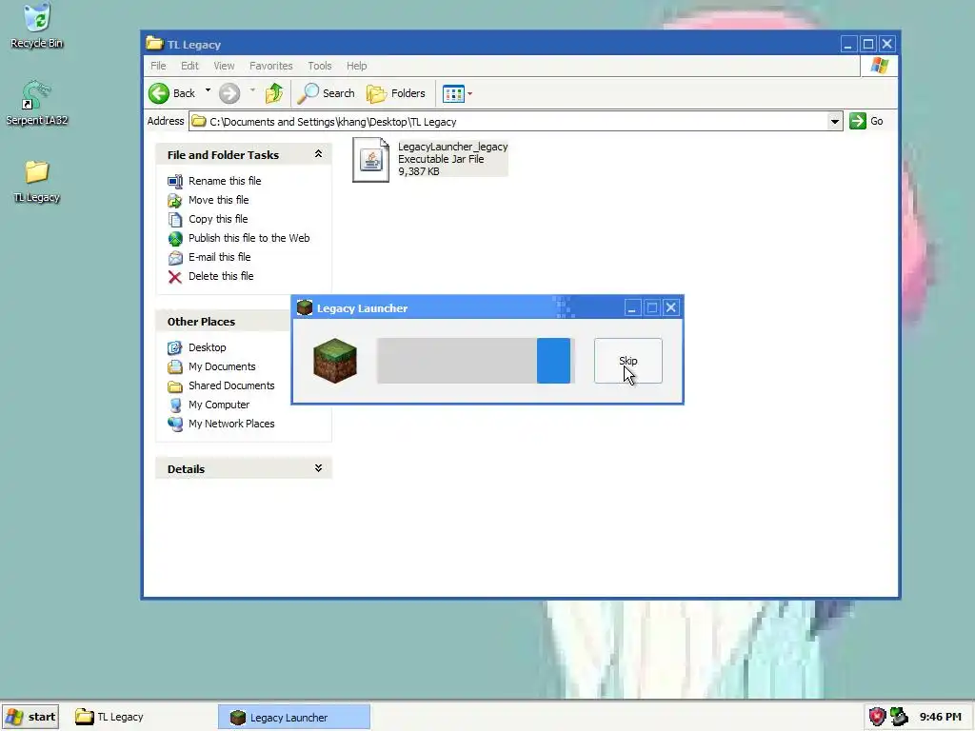Image resolution: width=975 pixels, height=731 pixels.
Task: Click Move this file
Action: [x=218, y=200]
